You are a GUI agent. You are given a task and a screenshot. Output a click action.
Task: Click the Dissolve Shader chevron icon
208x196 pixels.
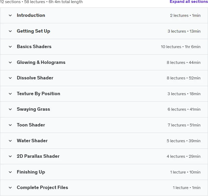(x=10, y=78)
